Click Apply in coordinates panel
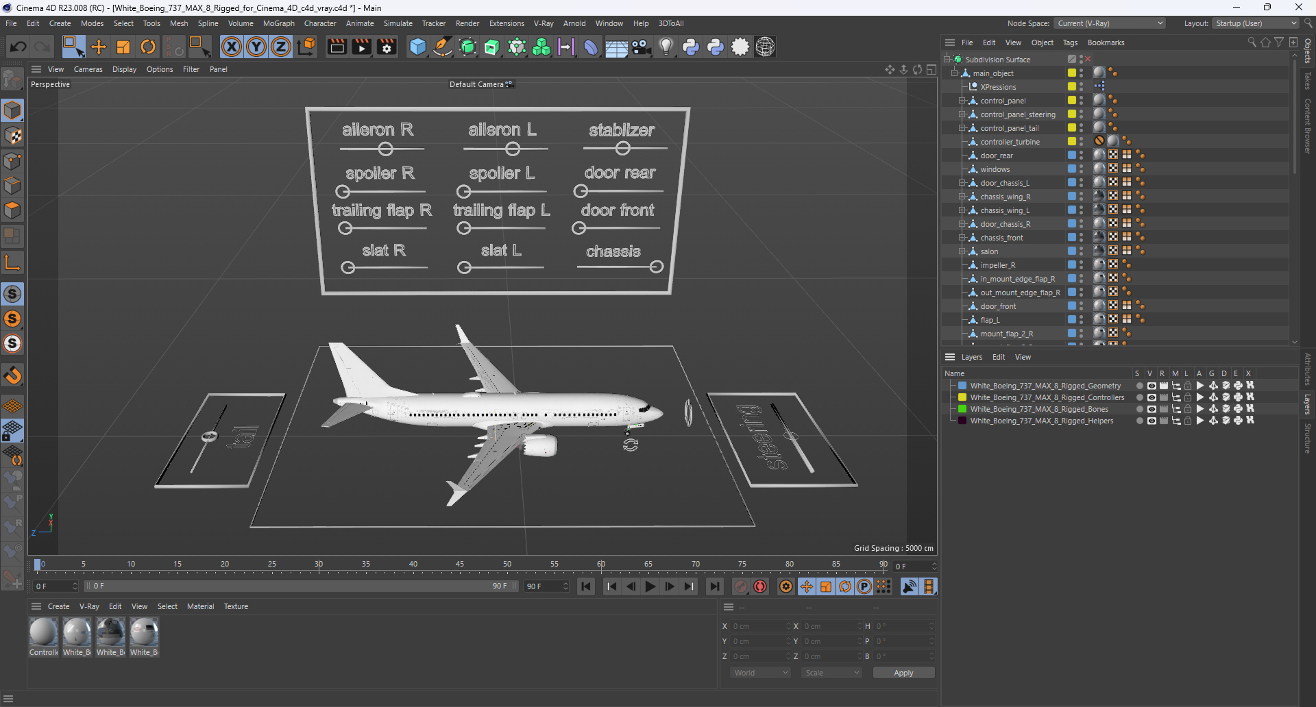The image size is (1316, 707). [903, 673]
